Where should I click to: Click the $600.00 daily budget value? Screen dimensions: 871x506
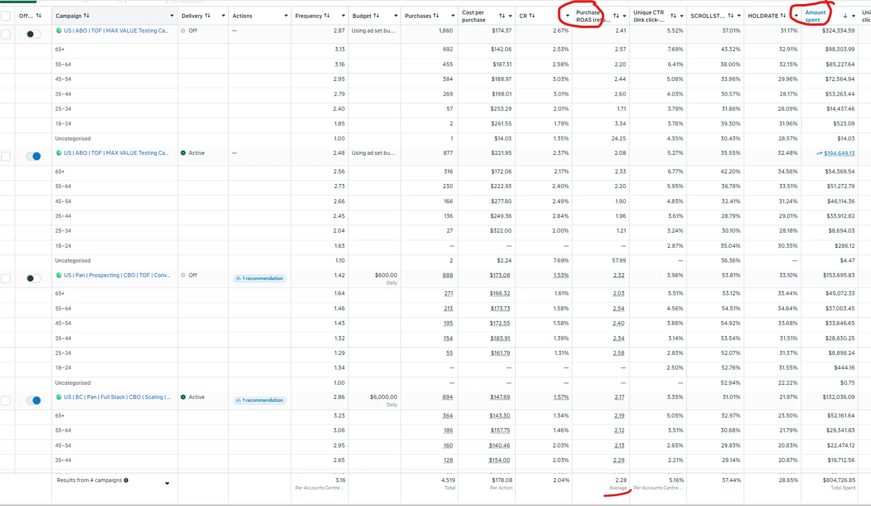[x=386, y=275]
